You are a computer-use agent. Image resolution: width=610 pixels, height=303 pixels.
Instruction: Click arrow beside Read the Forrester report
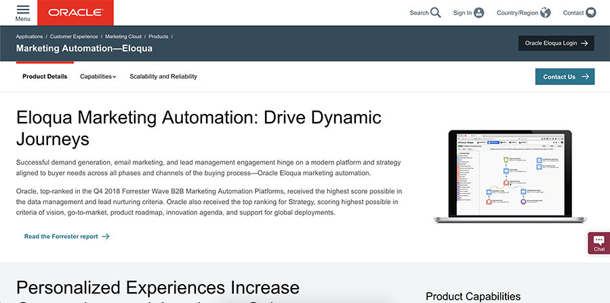pos(106,236)
